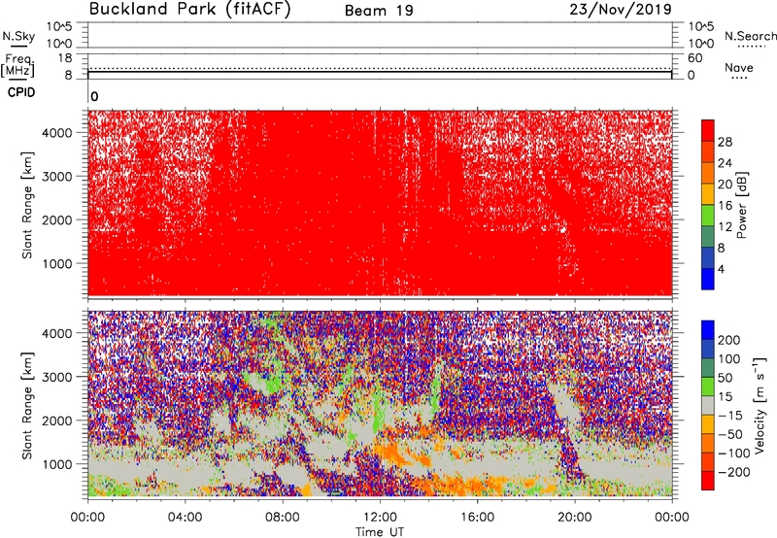
Task: Click the 'Slant Range [km]' label of power panel
Action: (x=27, y=206)
